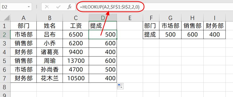Click cell F2 containing 提成
Image resolution: width=233 pixels, height=97 pixels.
pos(151,34)
